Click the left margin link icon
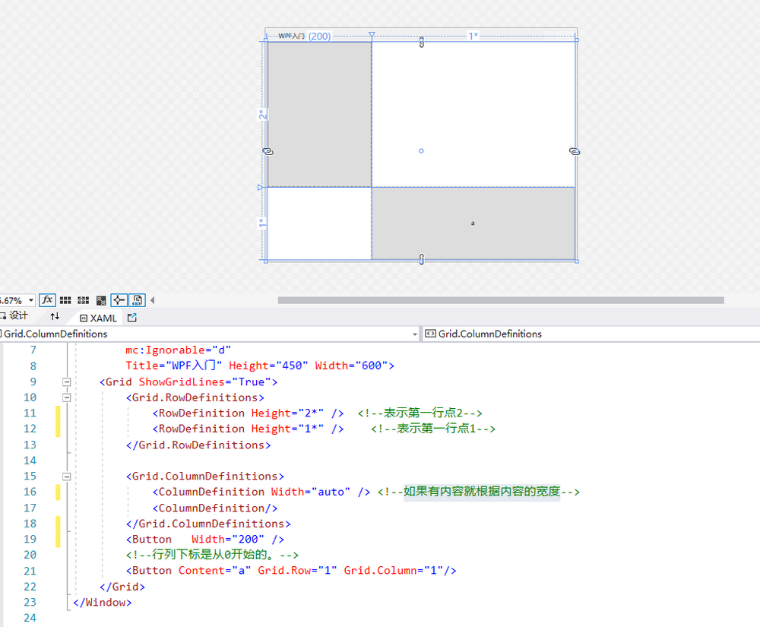Image resolution: width=760 pixels, height=627 pixels. click(x=268, y=152)
